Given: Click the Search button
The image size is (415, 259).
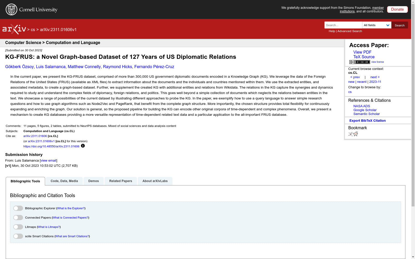Looking at the screenshot, I should click(x=400, y=25).
